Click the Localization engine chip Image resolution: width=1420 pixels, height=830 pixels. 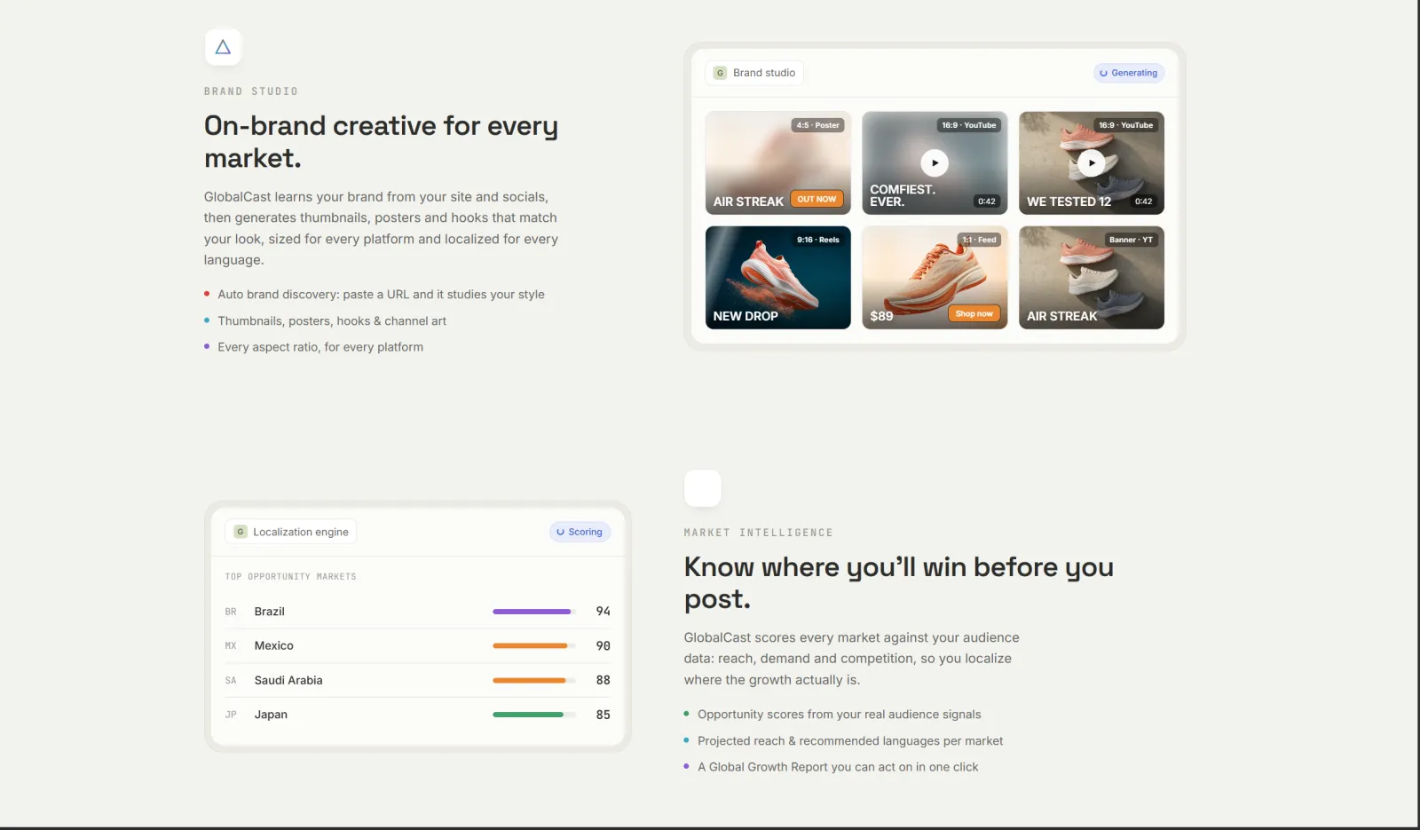[x=291, y=532]
